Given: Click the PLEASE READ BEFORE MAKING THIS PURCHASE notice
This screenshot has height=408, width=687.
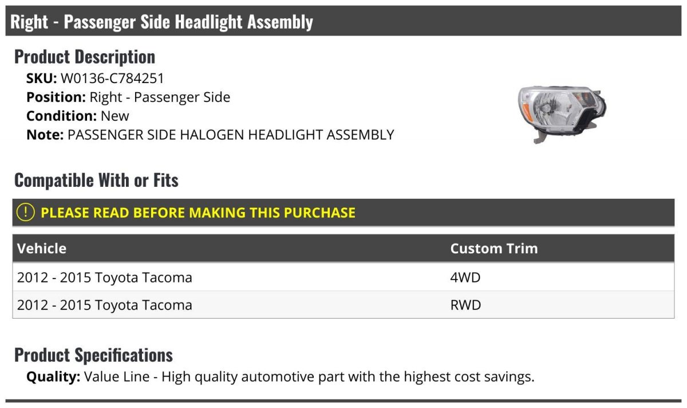Looking at the screenshot, I should pos(198,213).
